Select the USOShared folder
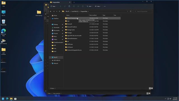179x101 pixels. click(93, 47)
